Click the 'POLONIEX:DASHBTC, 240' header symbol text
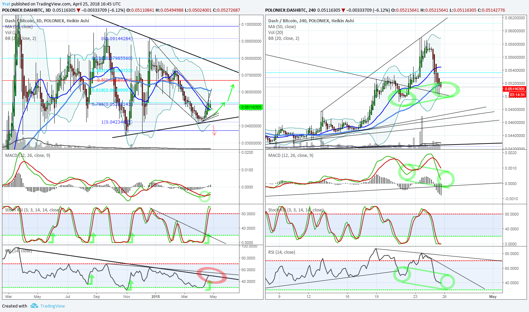529x312 pixels. (290, 10)
